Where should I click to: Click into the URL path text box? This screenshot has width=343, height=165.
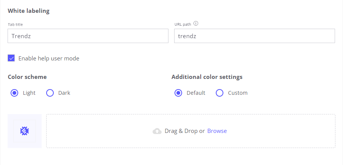(254, 36)
